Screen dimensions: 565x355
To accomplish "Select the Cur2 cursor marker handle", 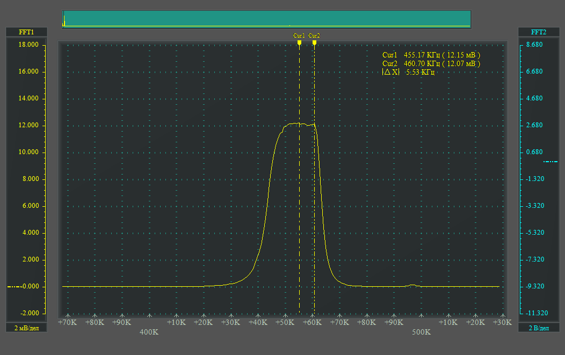I will 314,42.
